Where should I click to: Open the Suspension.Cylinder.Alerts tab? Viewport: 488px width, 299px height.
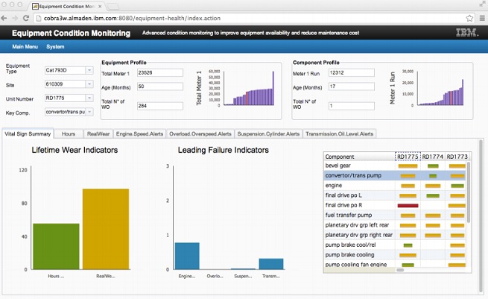[268, 134]
